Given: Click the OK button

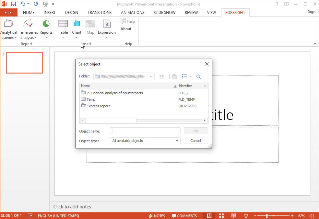Looking at the screenshot, I should click(196, 131).
